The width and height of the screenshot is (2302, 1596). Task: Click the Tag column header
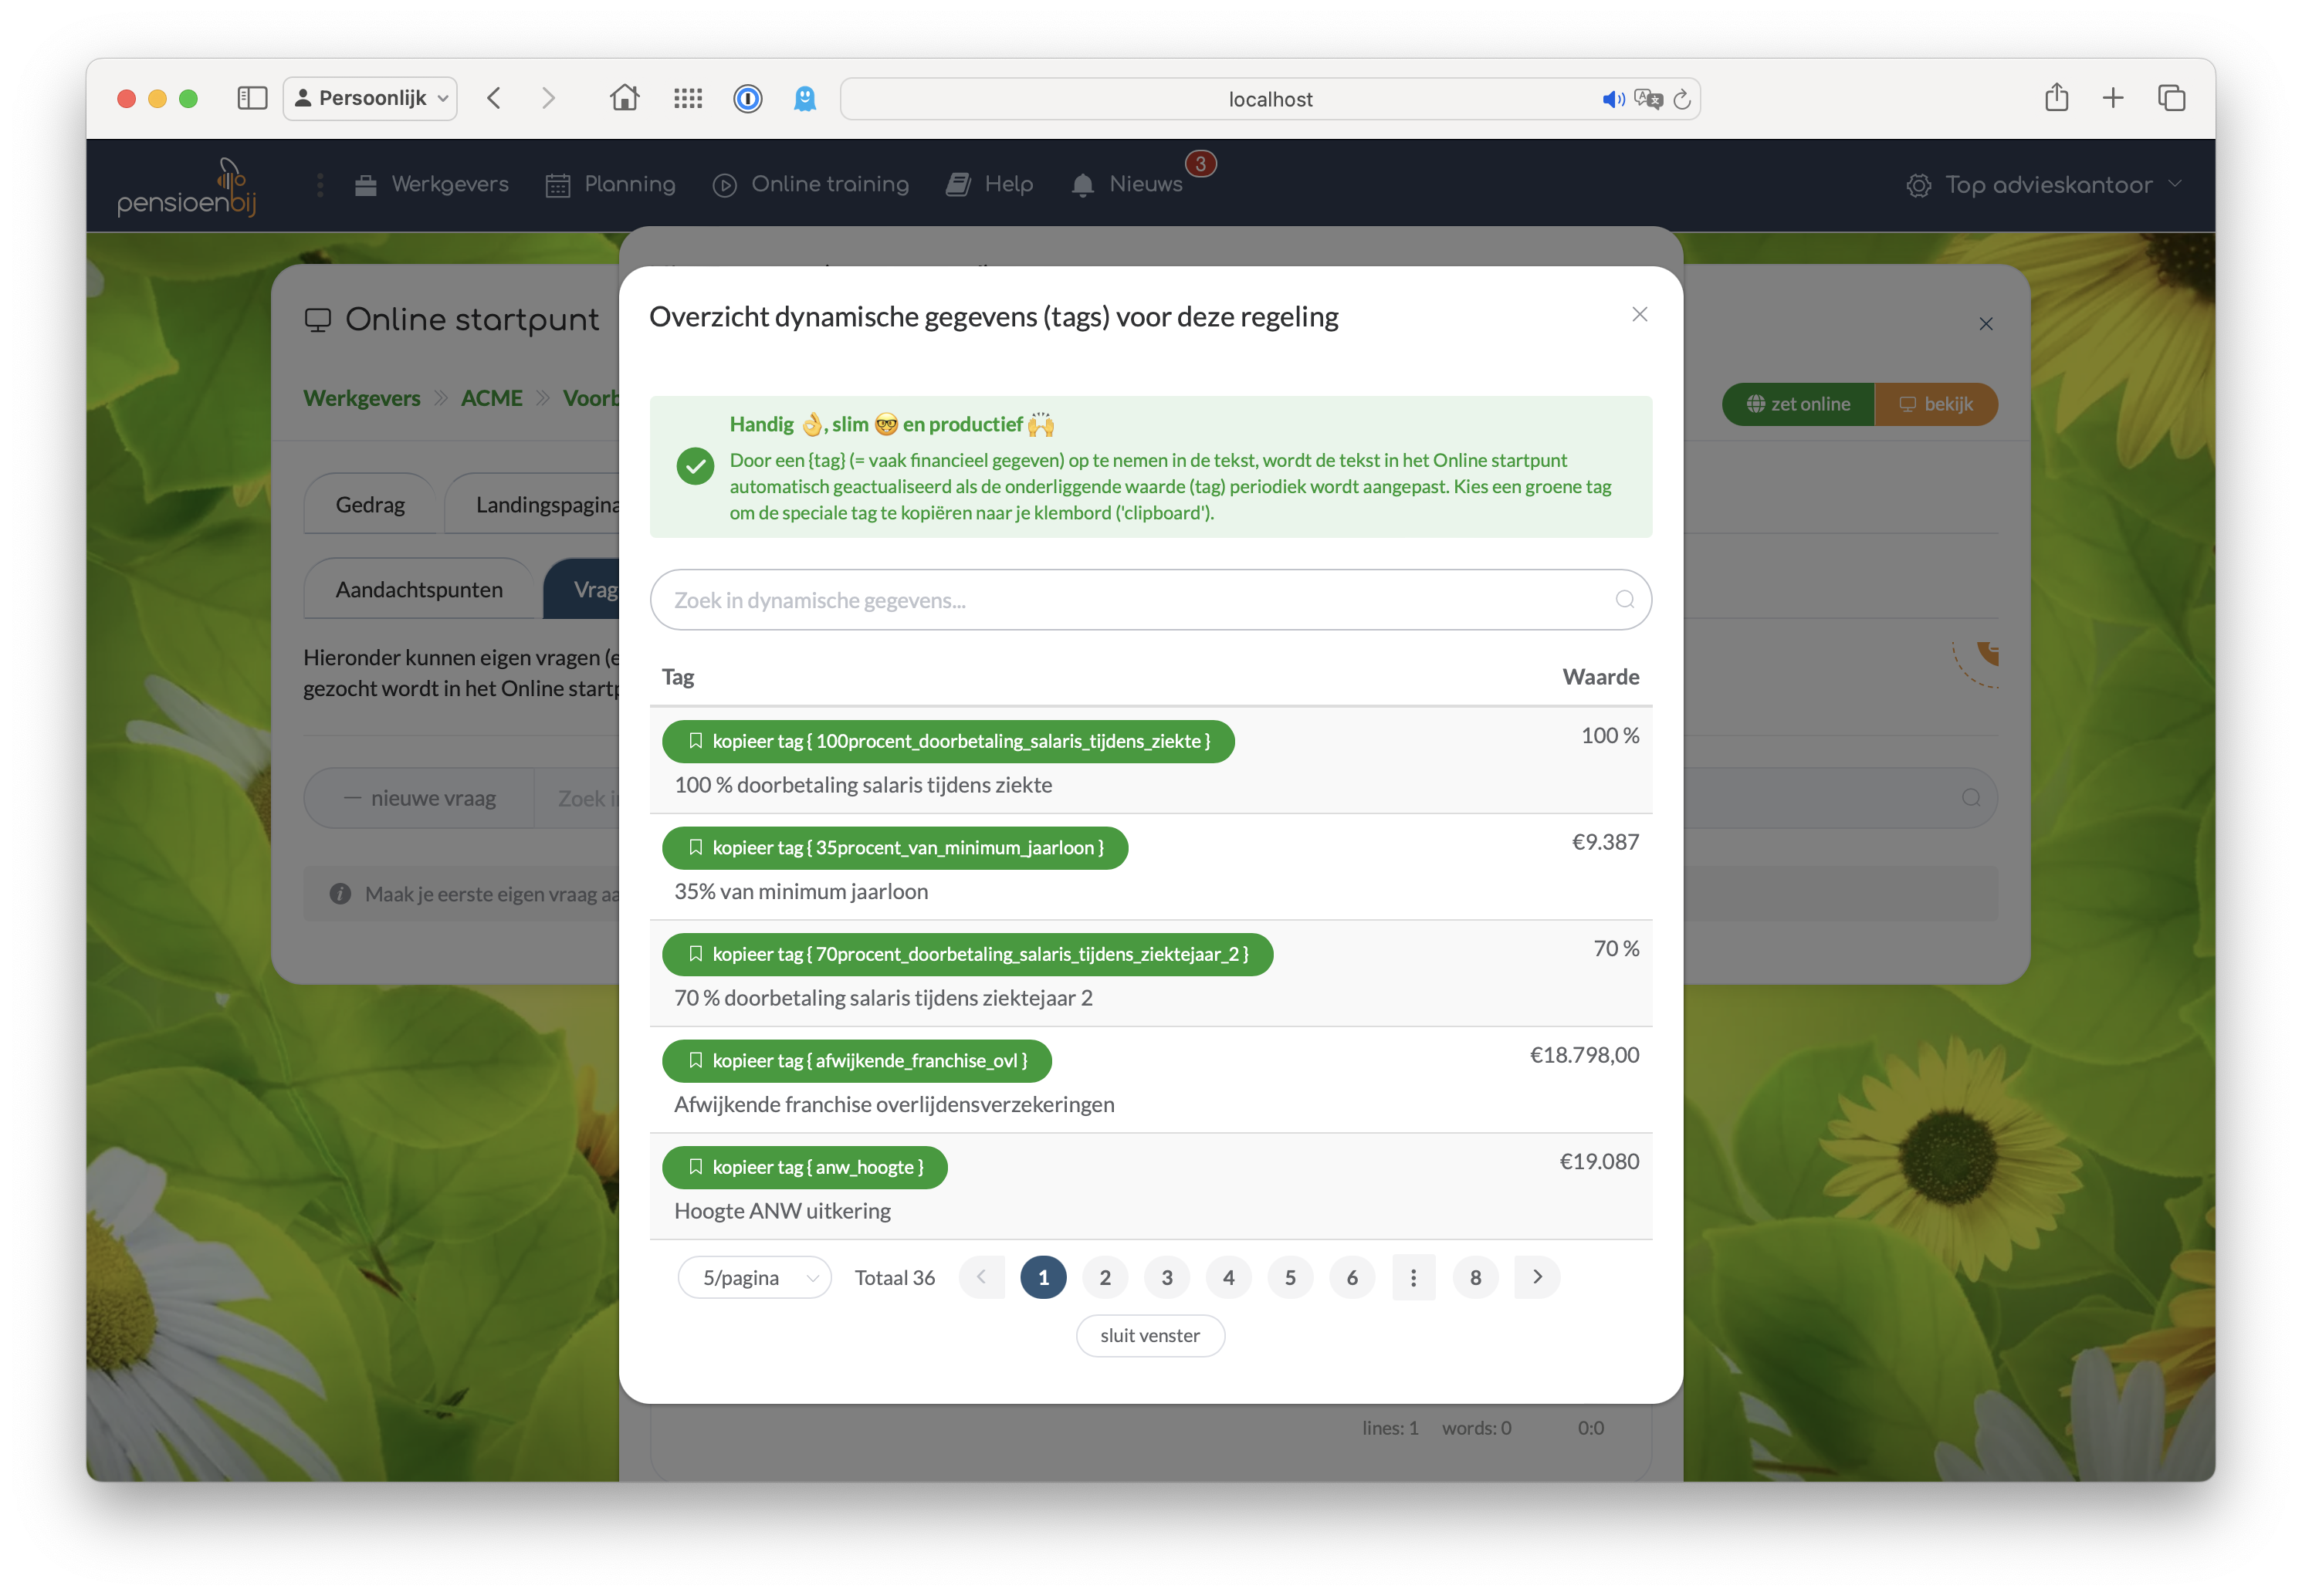click(678, 677)
